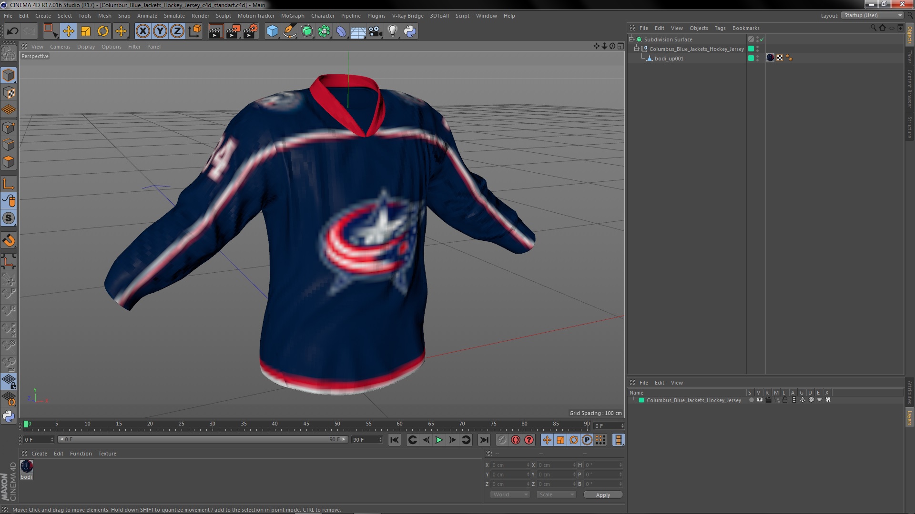The image size is (915, 514).
Task: Select the Move tool
Action: tap(68, 31)
